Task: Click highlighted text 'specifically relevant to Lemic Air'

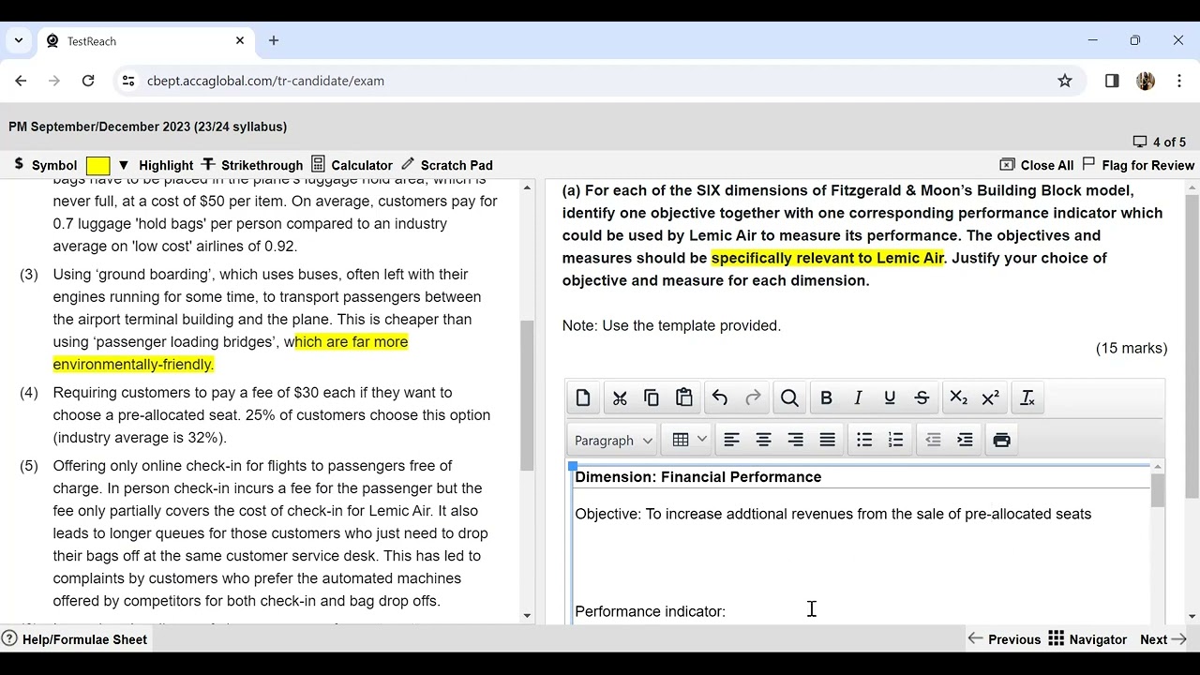Action: (x=828, y=258)
